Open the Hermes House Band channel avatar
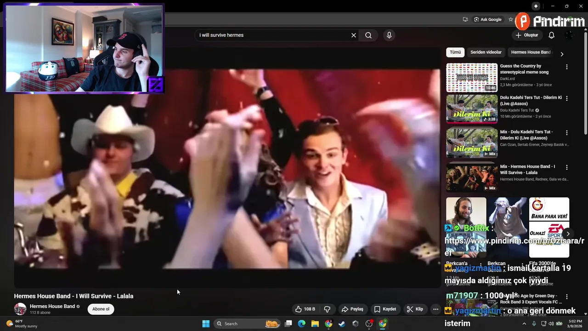This screenshot has width=588, height=331. click(x=20, y=309)
